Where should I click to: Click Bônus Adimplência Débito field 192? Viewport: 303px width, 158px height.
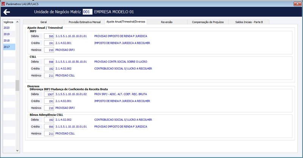[49, 120]
